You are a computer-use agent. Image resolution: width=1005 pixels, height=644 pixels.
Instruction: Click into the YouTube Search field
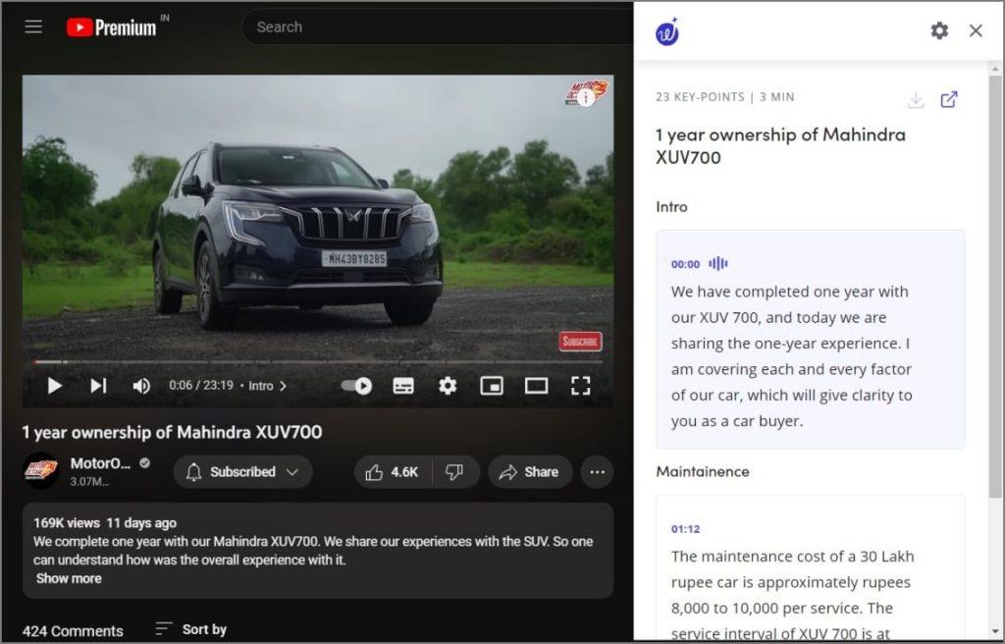click(436, 27)
